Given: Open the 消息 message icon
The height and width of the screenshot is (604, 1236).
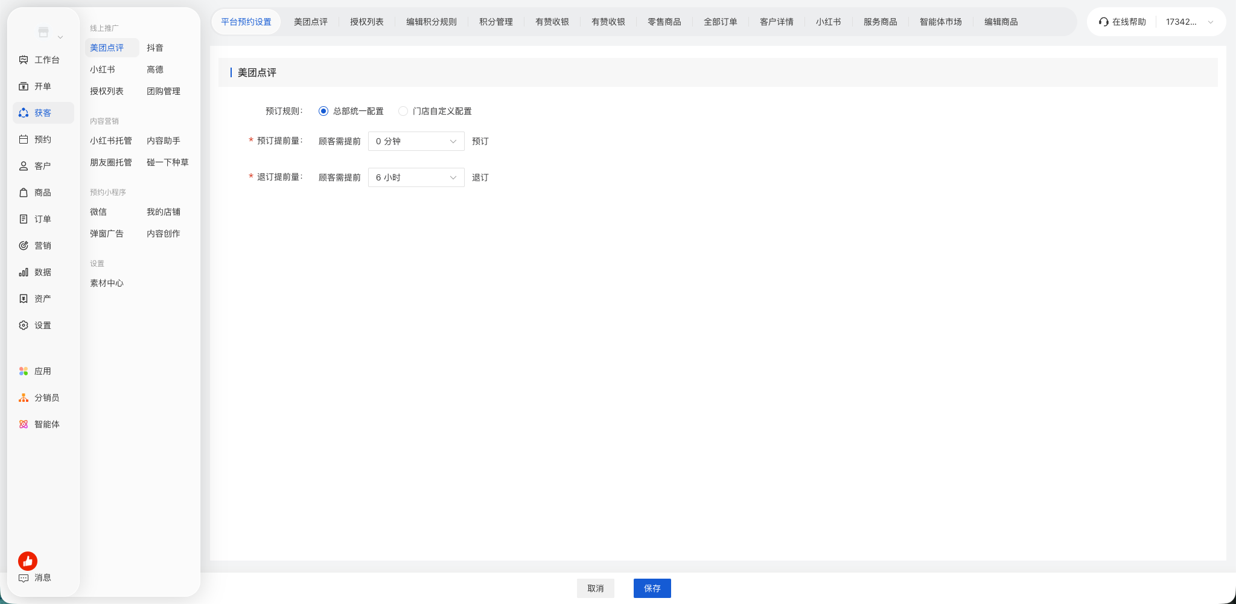Looking at the screenshot, I should (24, 577).
